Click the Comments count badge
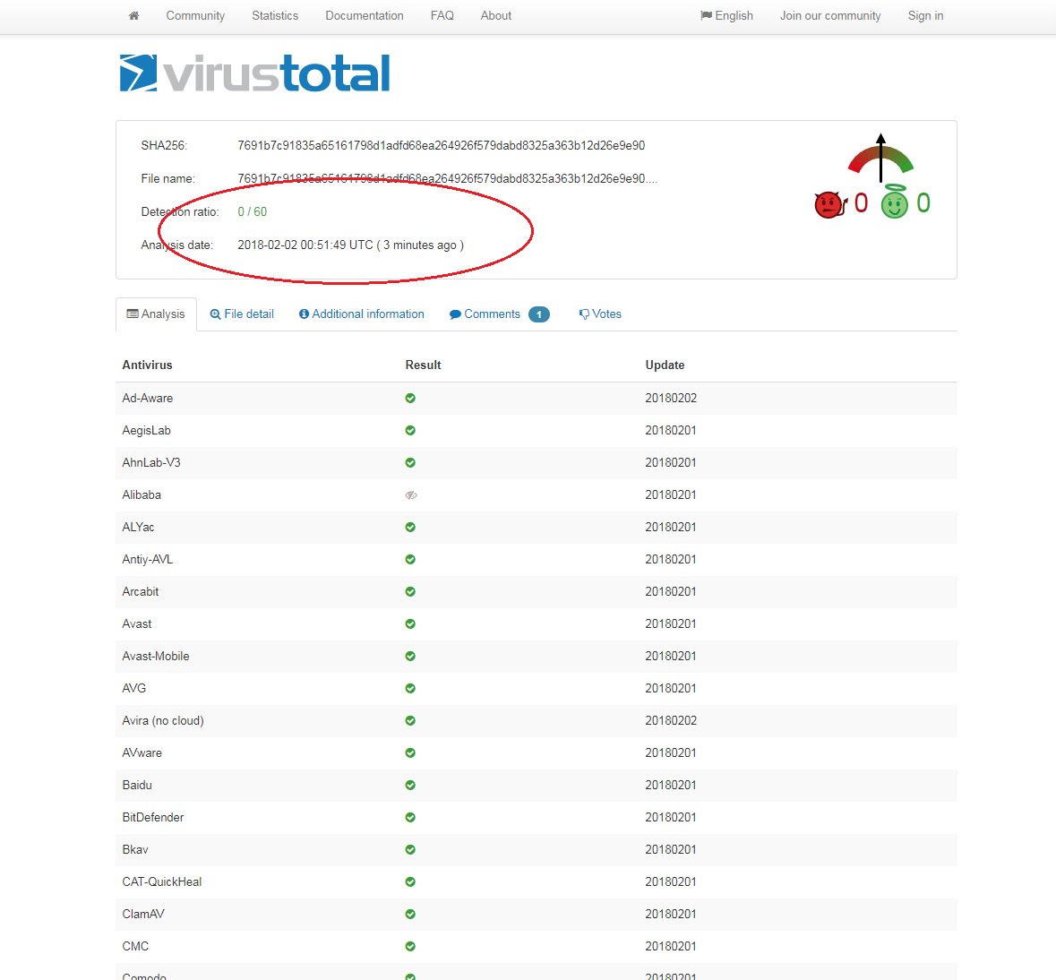The width and height of the screenshot is (1056, 980). [x=539, y=314]
